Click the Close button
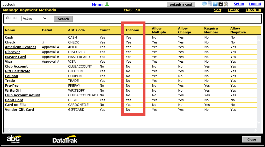Viewport: 265px width, 147px height. pyautogui.click(x=252, y=139)
